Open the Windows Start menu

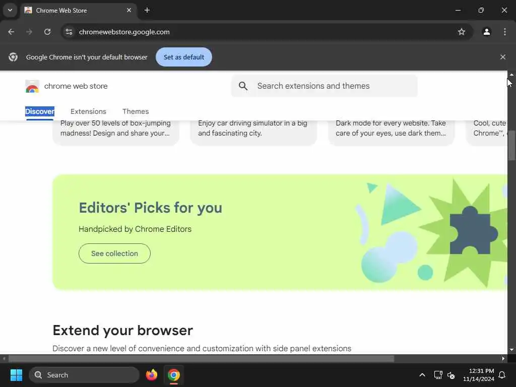(16, 375)
